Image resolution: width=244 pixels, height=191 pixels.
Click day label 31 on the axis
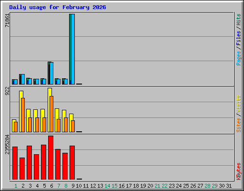tap(229, 186)
